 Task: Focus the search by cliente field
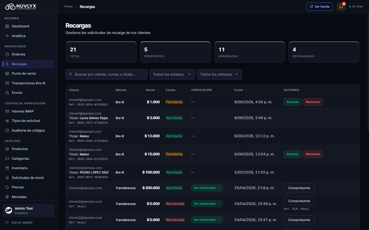pyautogui.click(x=107, y=74)
